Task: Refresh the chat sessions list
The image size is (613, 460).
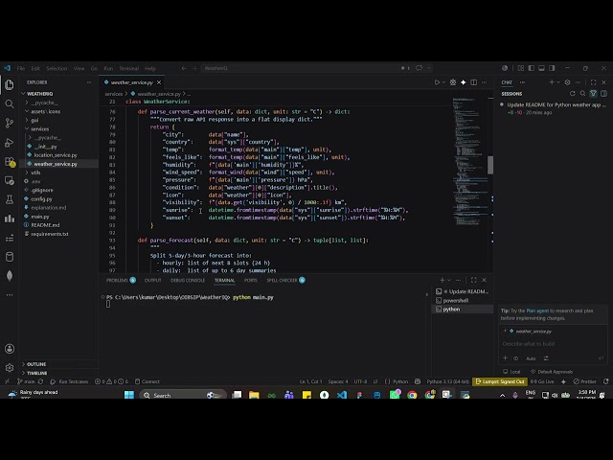Action: tap(573, 94)
